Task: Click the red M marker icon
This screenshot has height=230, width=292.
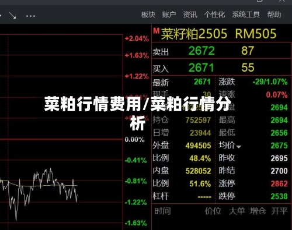Action: [156, 31]
